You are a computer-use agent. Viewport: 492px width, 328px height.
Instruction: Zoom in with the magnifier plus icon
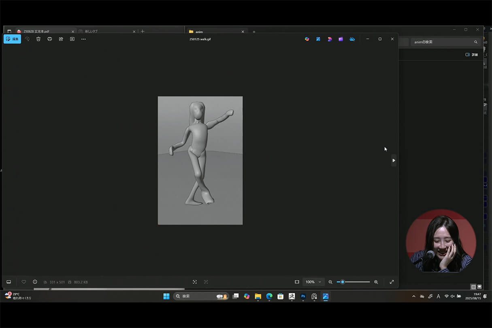(376, 282)
